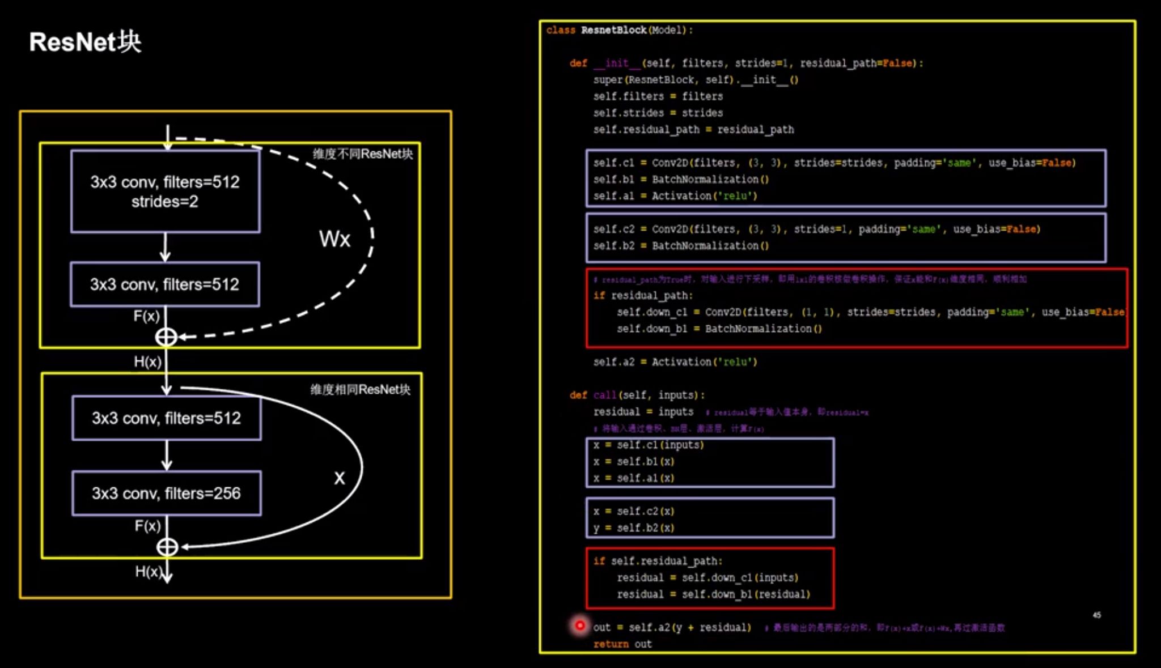Click the 'self.a2 = Activation('relu')' line
Screen dimensions: 1161x668
pyautogui.click(x=675, y=362)
